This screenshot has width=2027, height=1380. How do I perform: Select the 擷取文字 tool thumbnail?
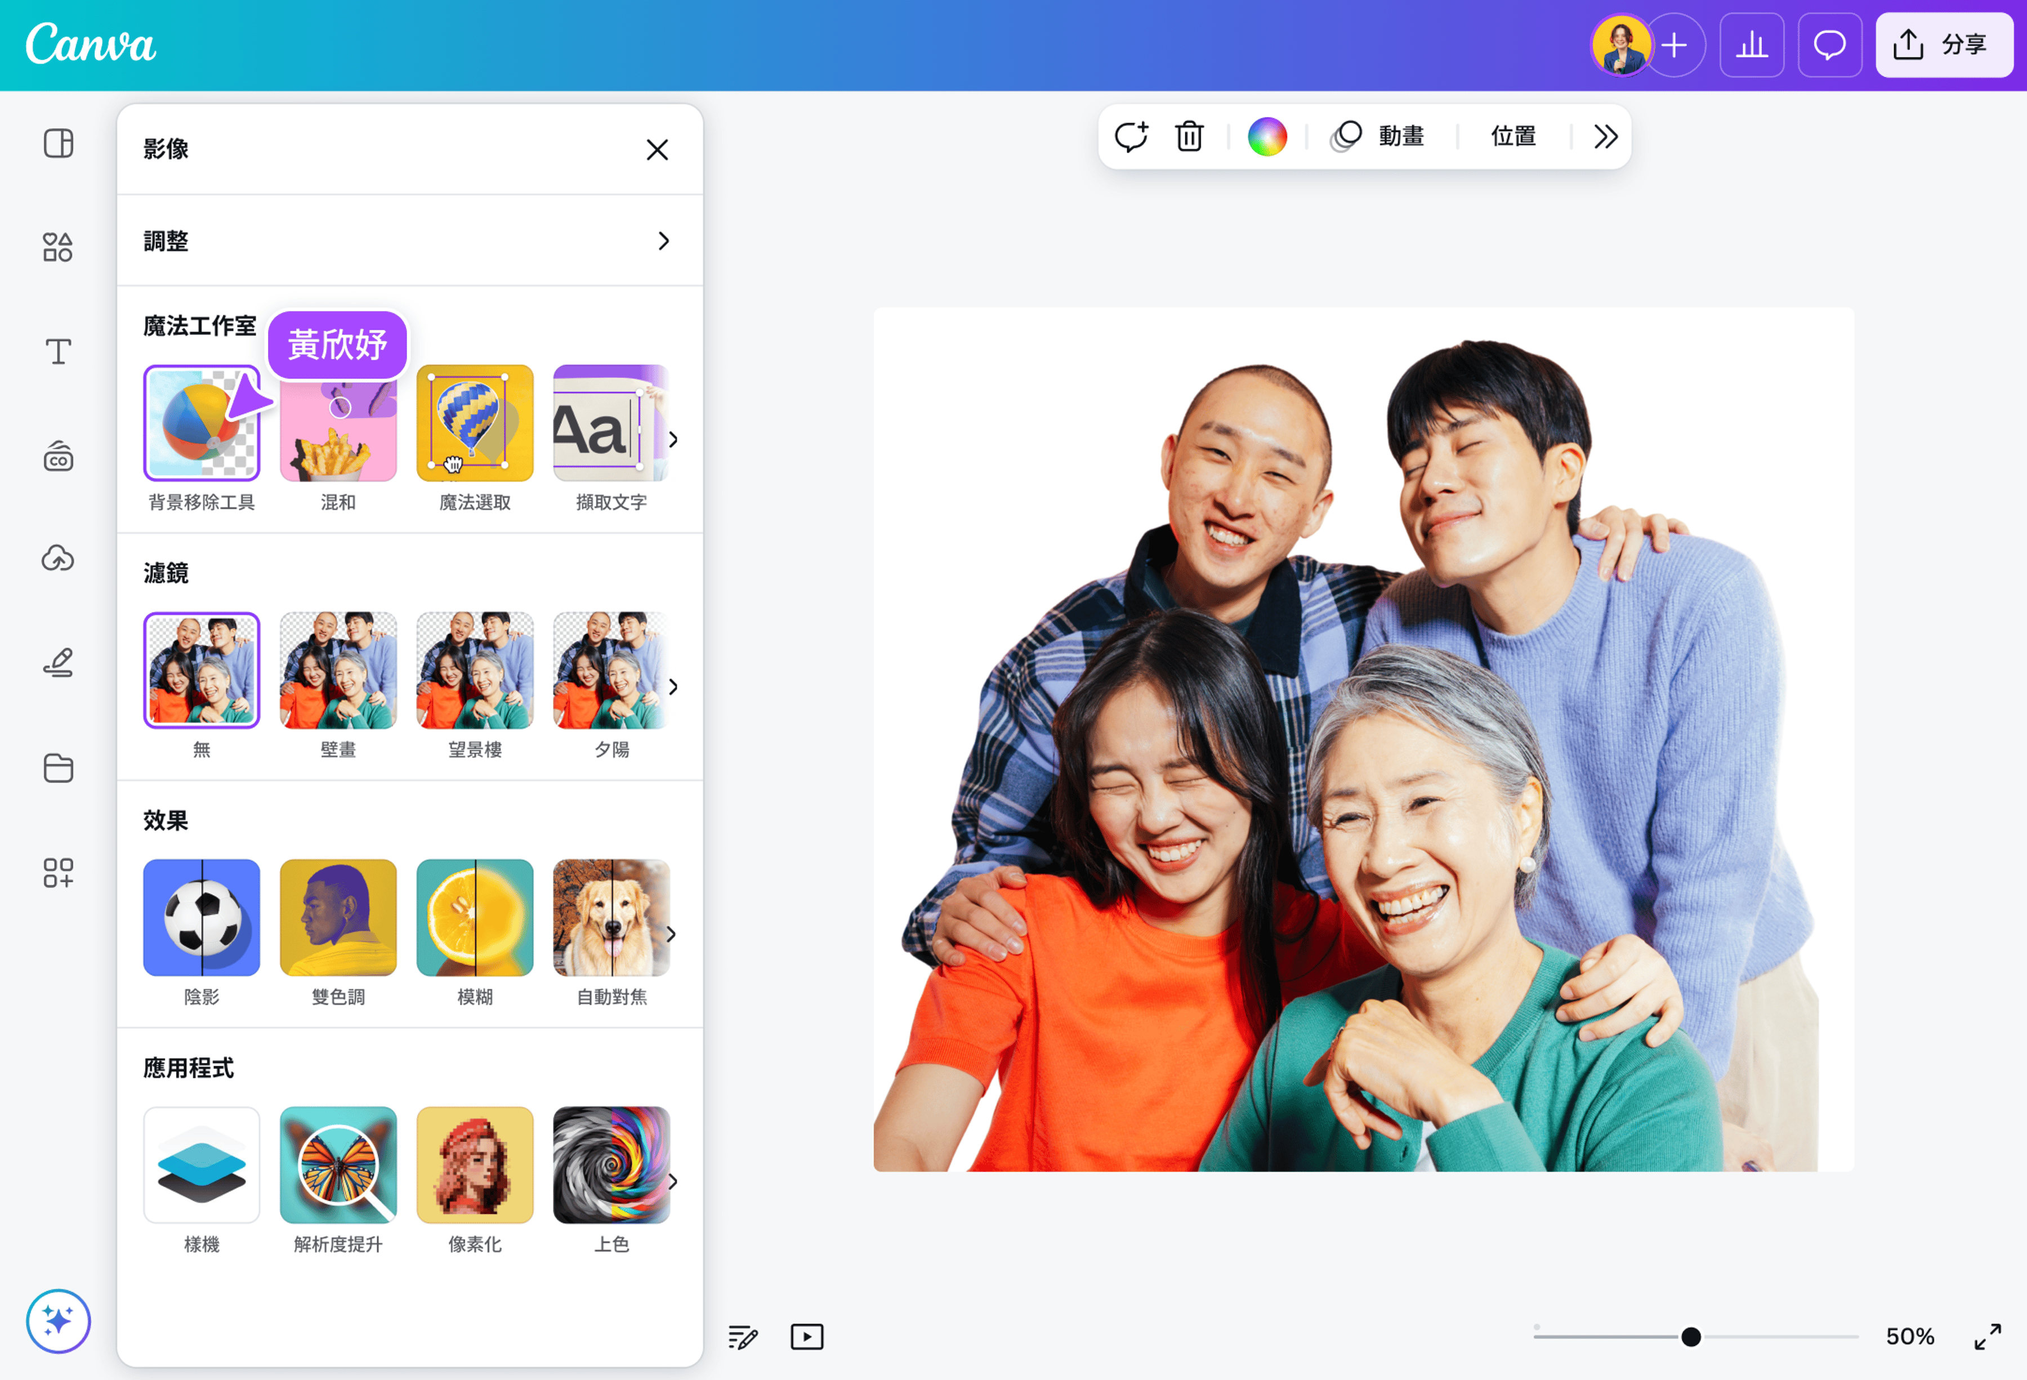(611, 423)
